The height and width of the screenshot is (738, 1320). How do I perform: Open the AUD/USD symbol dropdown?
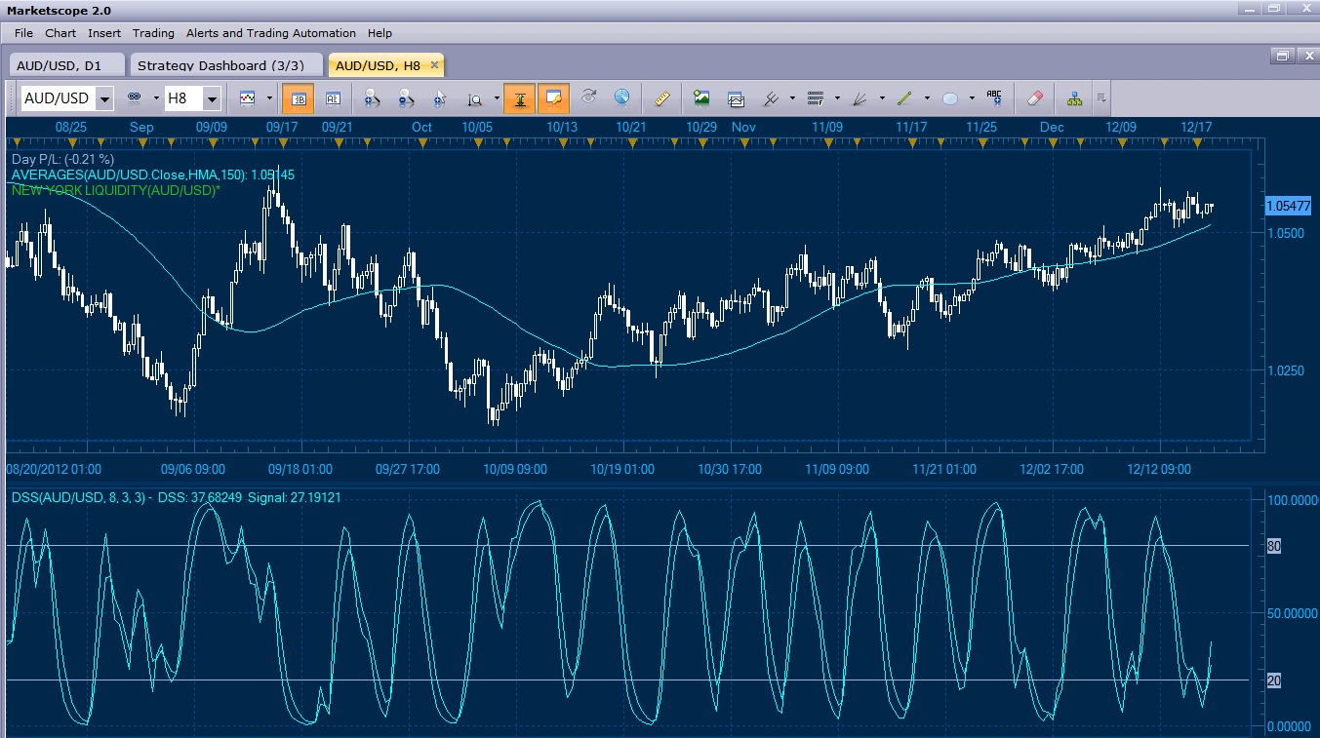coord(104,98)
